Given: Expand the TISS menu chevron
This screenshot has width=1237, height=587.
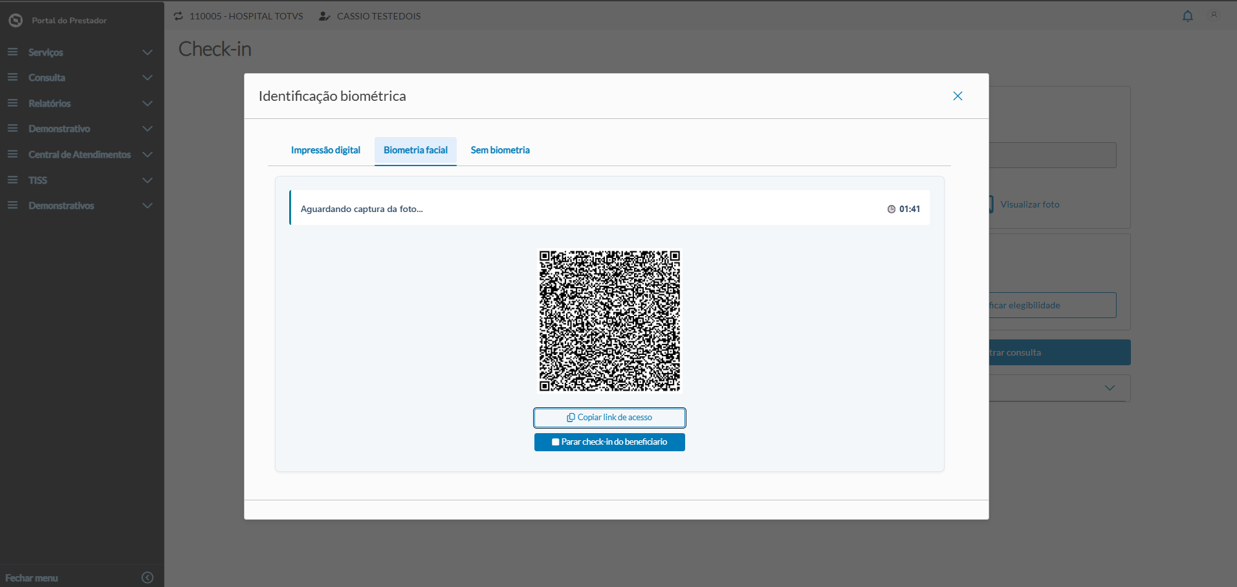Looking at the screenshot, I should coord(148,180).
